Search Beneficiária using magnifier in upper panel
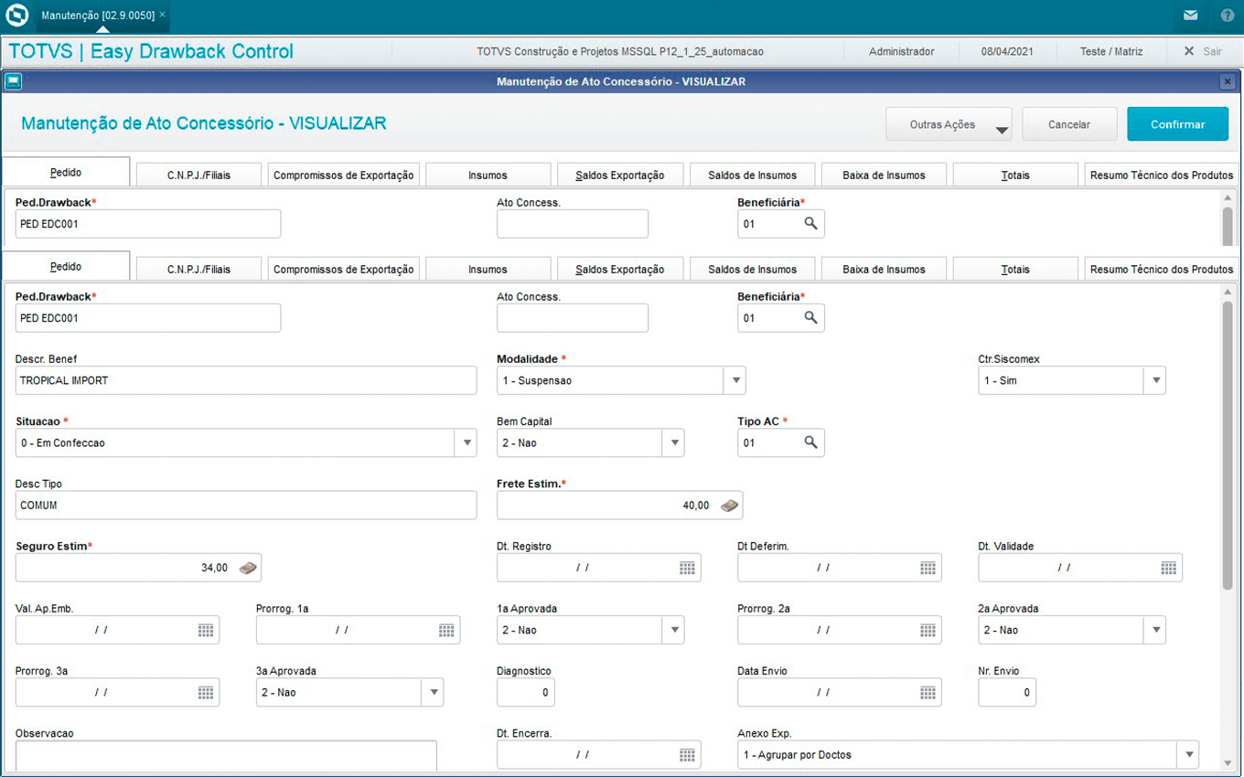Image resolution: width=1244 pixels, height=777 pixels. pyautogui.click(x=810, y=223)
